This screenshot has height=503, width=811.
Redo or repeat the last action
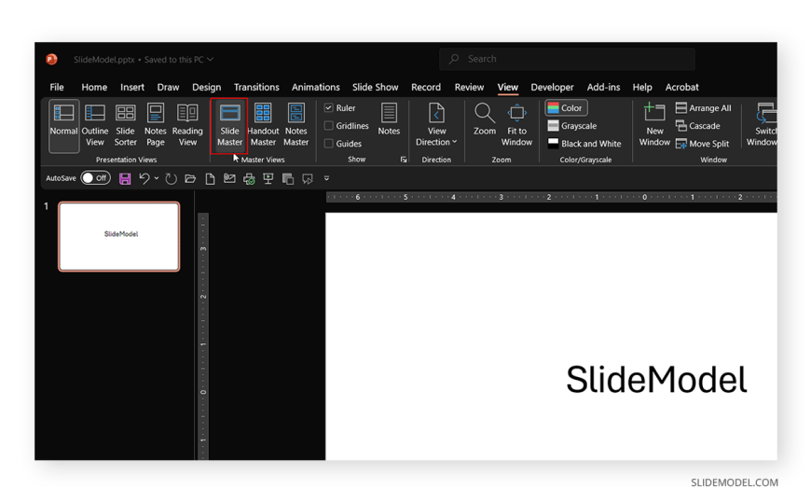171,179
